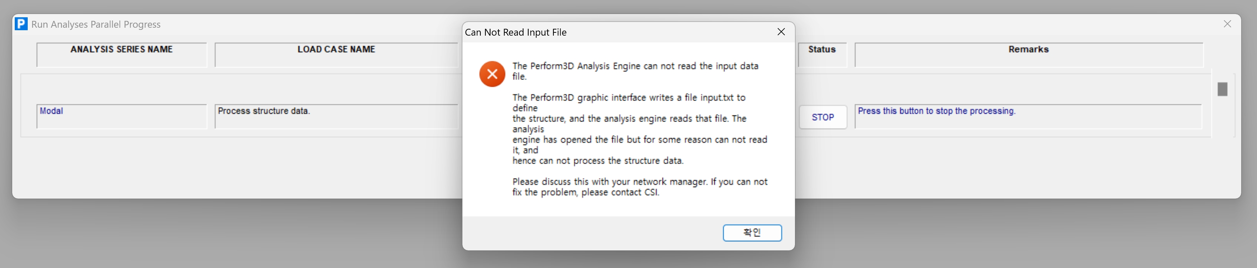Click the Can Not Read Input File title
The height and width of the screenshot is (268, 1257).
click(516, 32)
